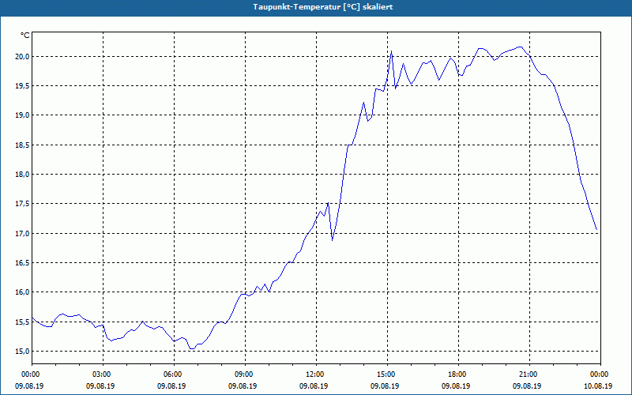Image resolution: width=632 pixels, height=395 pixels.
Task: Click the 10.08.19 date label
Action: click(x=598, y=386)
